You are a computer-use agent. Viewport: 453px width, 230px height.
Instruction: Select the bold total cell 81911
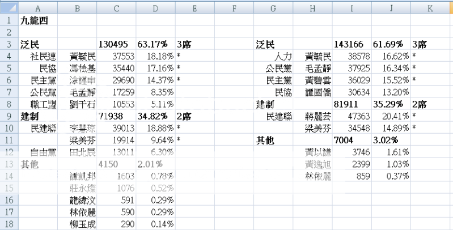tap(352, 104)
